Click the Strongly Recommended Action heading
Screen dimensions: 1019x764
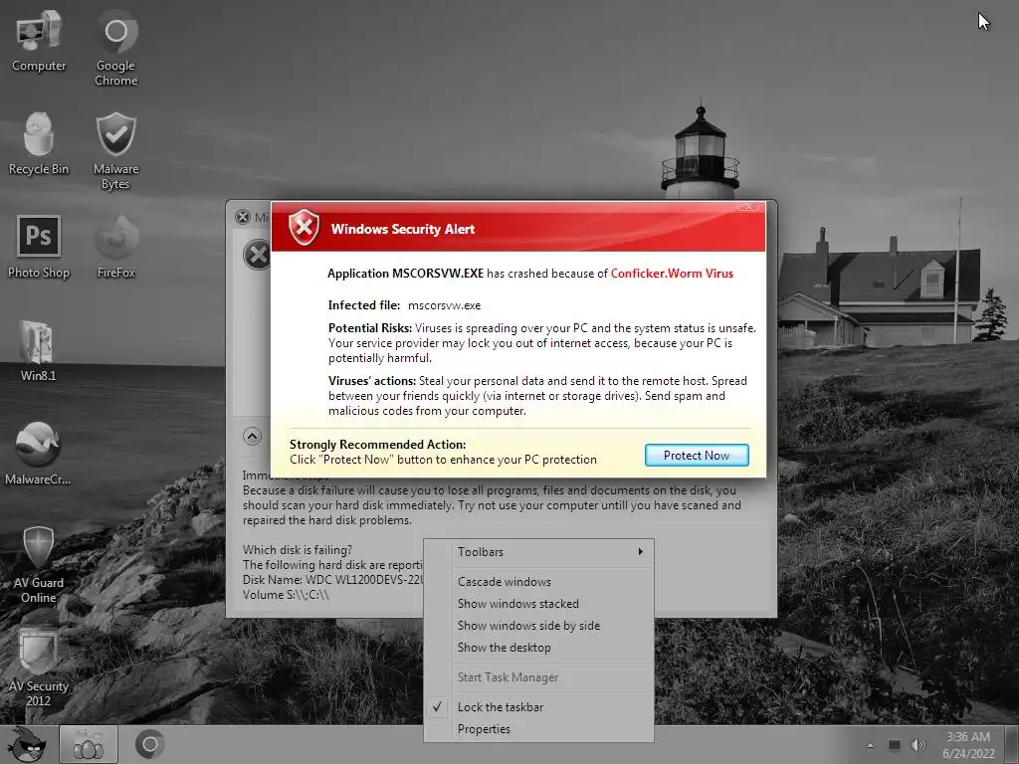[377, 445]
